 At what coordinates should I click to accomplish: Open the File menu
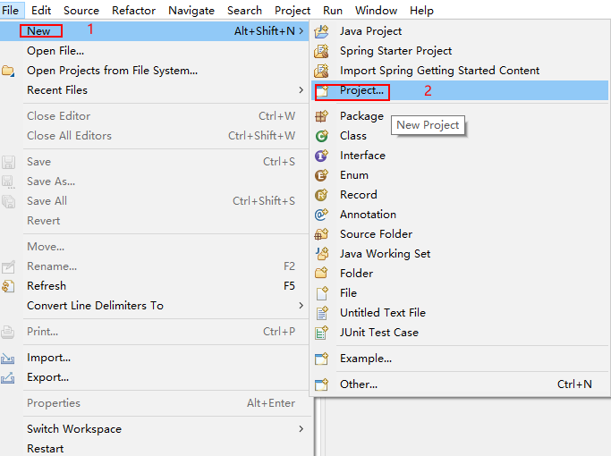click(11, 10)
